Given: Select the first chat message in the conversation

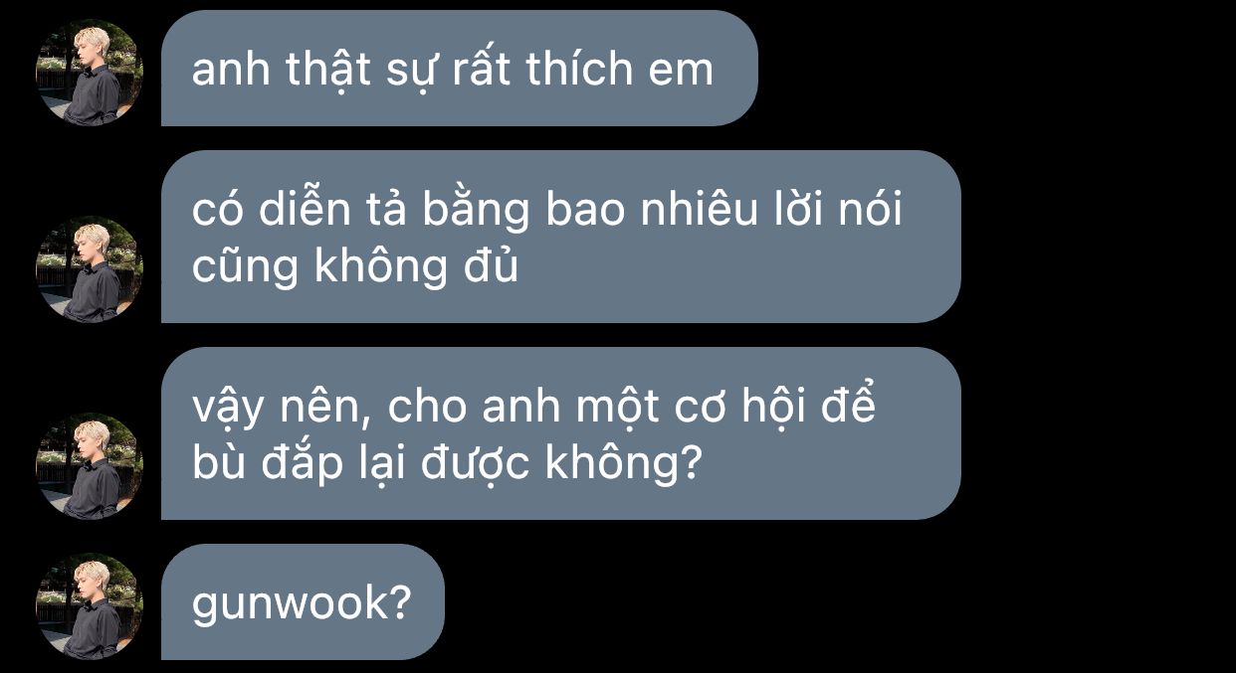Looking at the screenshot, I should click(x=460, y=69).
